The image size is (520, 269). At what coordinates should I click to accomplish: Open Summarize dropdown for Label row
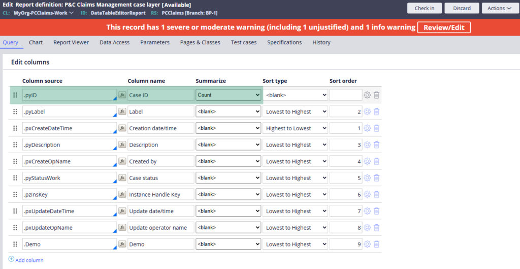pyautogui.click(x=228, y=111)
